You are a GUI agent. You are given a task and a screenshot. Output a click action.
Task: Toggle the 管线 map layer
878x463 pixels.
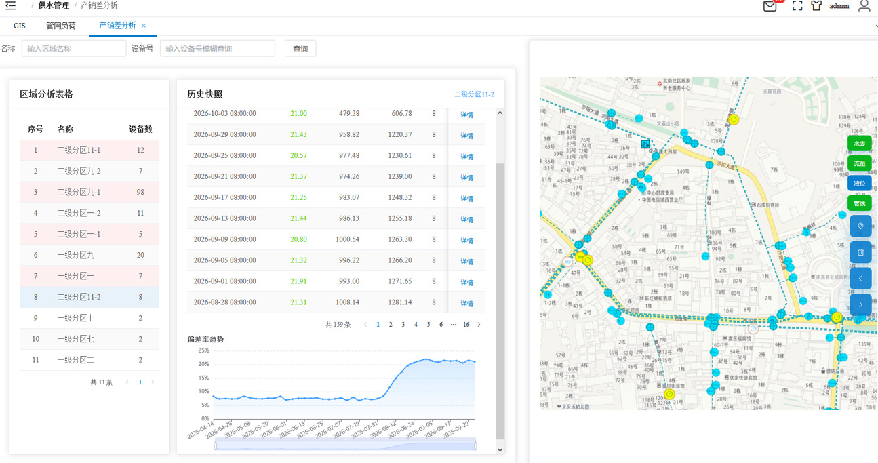tap(859, 203)
